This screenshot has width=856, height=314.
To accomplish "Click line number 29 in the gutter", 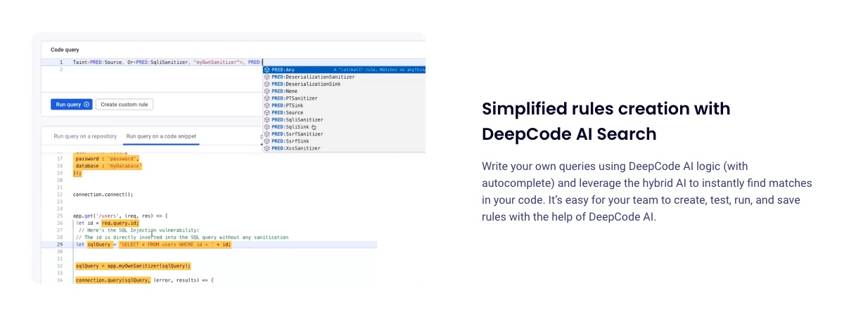I will [60, 244].
